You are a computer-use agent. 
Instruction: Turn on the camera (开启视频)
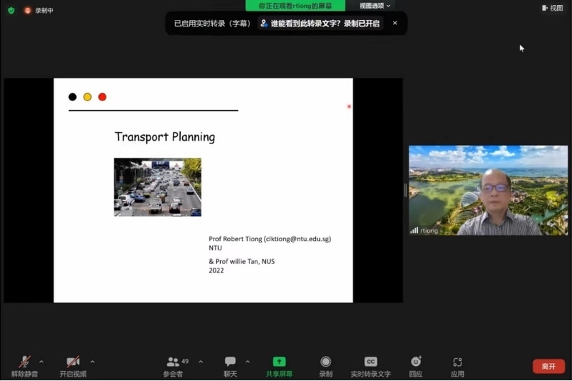point(72,362)
